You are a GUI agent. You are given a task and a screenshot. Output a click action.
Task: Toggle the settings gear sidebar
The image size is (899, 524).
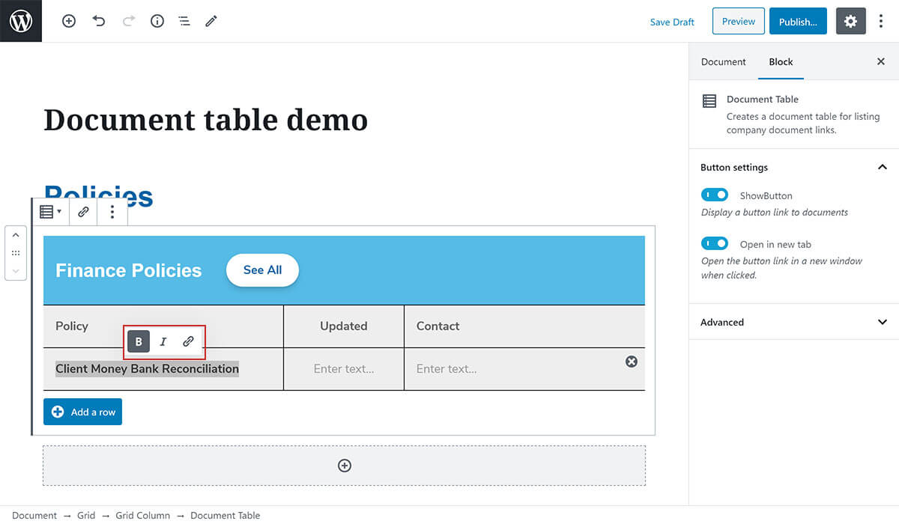(850, 22)
